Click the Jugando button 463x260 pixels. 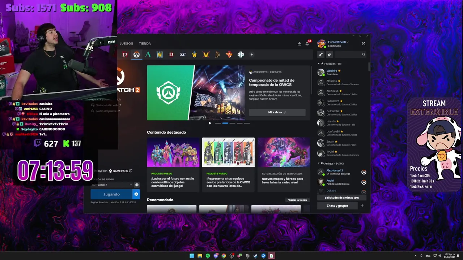pyautogui.click(x=111, y=194)
